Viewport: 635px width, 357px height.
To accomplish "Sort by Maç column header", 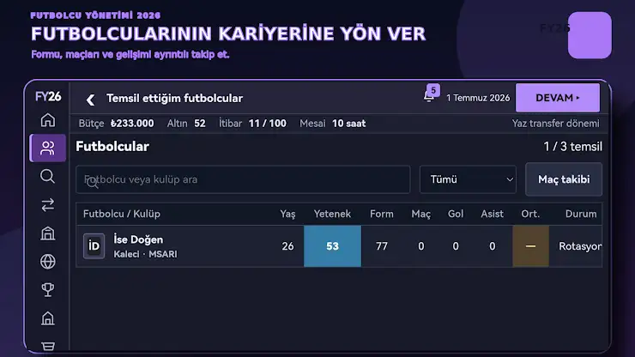I will click(x=420, y=214).
